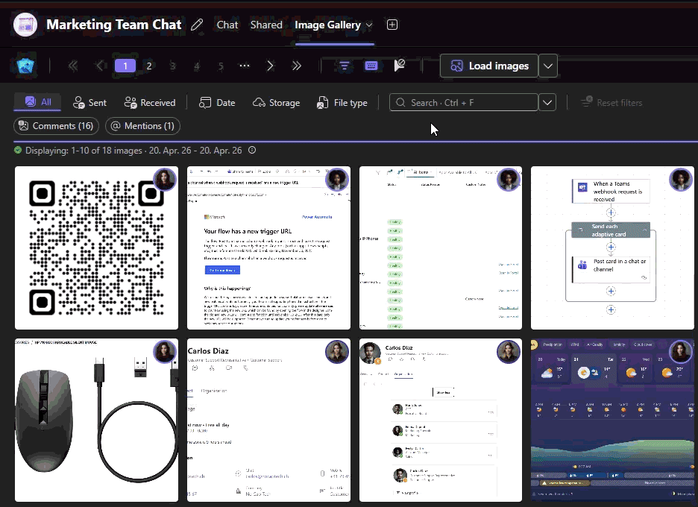Viewport: 698px width, 507px height.
Task: Open the Load images dropdown arrow
Action: (x=548, y=66)
